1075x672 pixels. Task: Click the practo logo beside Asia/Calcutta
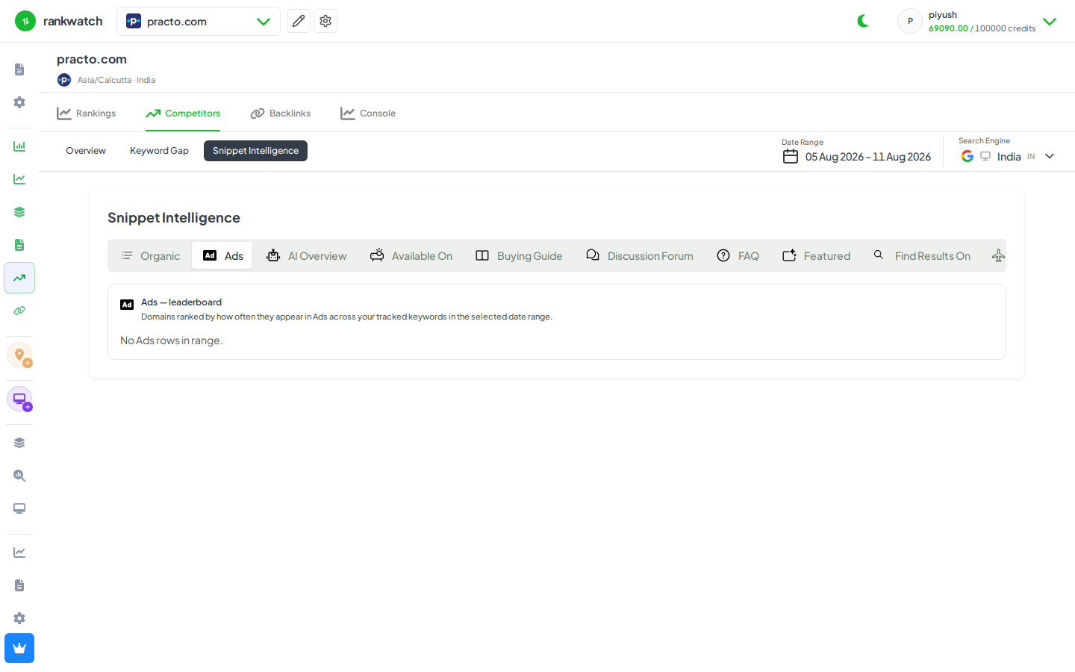click(x=64, y=80)
